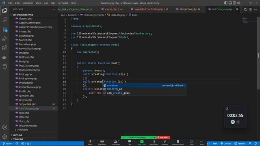Open editor More Actions ellipsis

tap(256, 9)
